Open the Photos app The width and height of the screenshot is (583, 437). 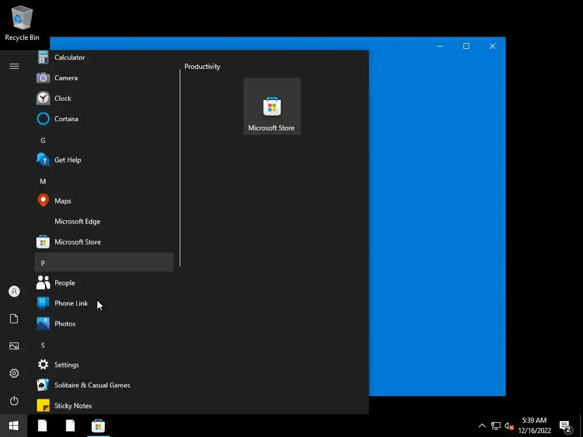click(104, 324)
